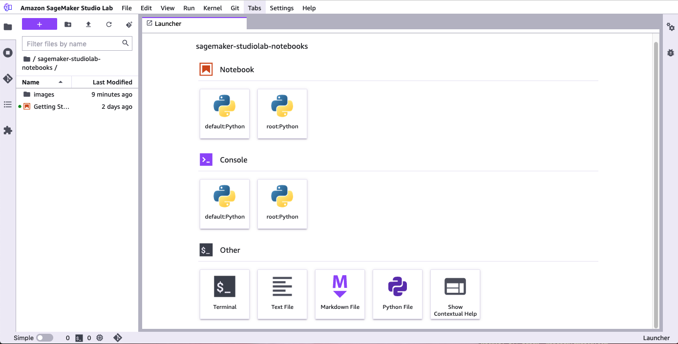The image size is (678, 344).
Task: Open a root:Python notebook launcher card
Action: point(282,114)
